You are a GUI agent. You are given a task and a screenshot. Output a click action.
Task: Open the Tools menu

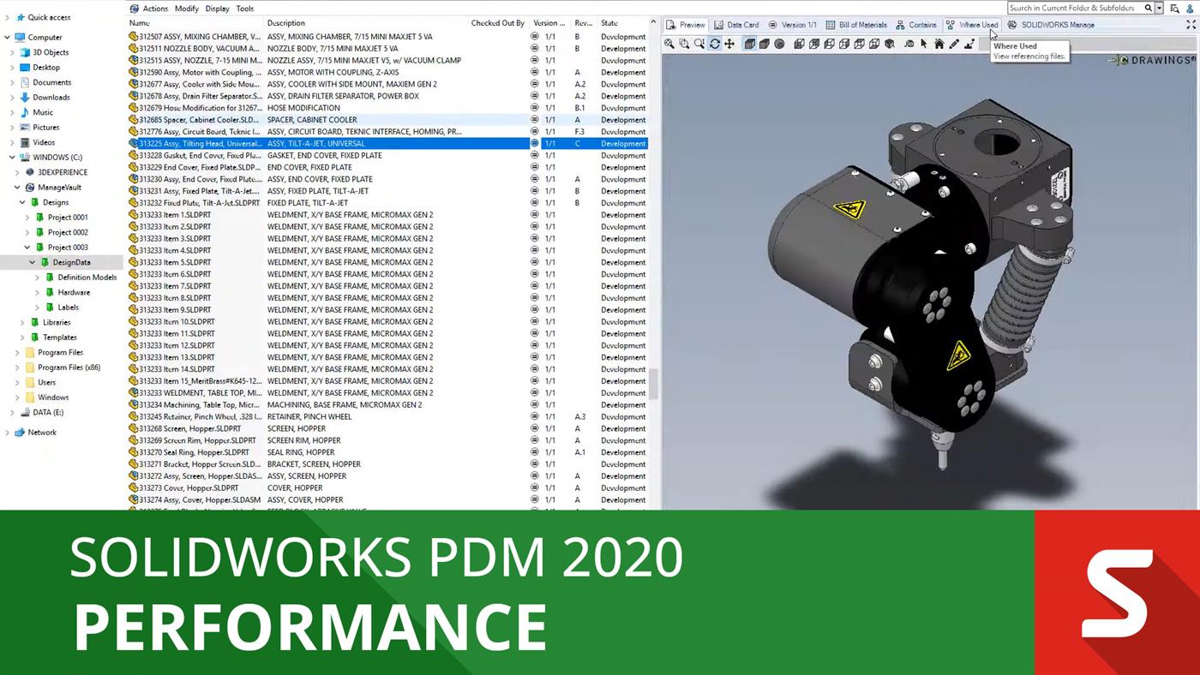tap(245, 8)
